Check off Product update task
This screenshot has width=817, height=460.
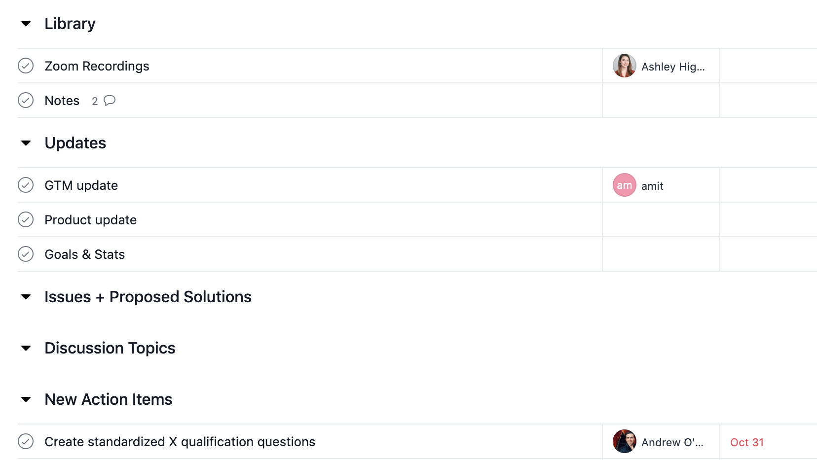[x=26, y=220]
